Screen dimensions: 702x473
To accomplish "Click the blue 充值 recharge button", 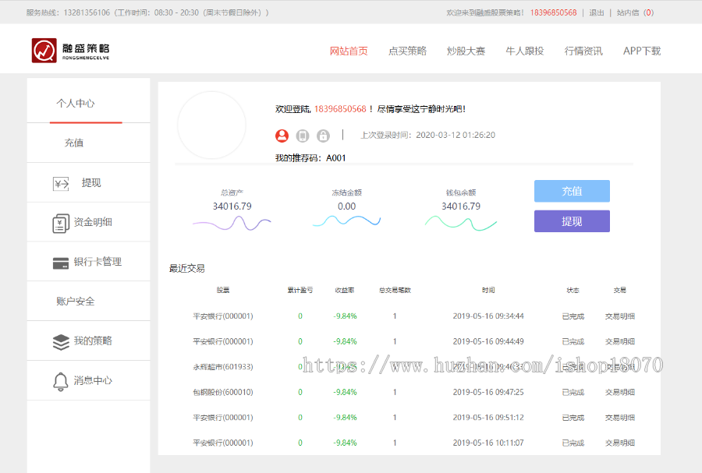I will (x=572, y=191).
